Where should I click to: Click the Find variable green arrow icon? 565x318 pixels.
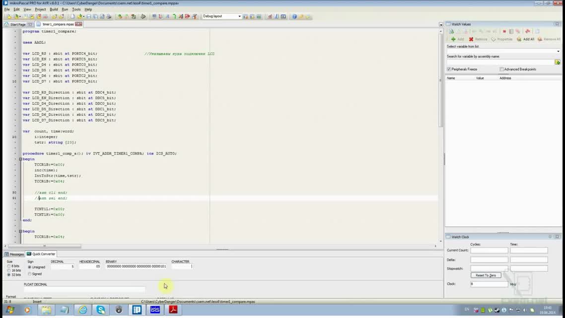558,62
